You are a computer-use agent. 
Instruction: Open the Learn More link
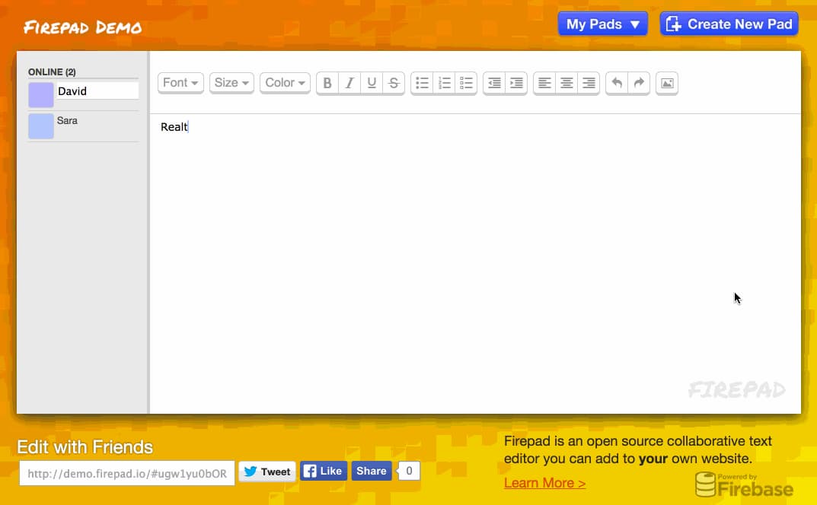pos(544,483)
